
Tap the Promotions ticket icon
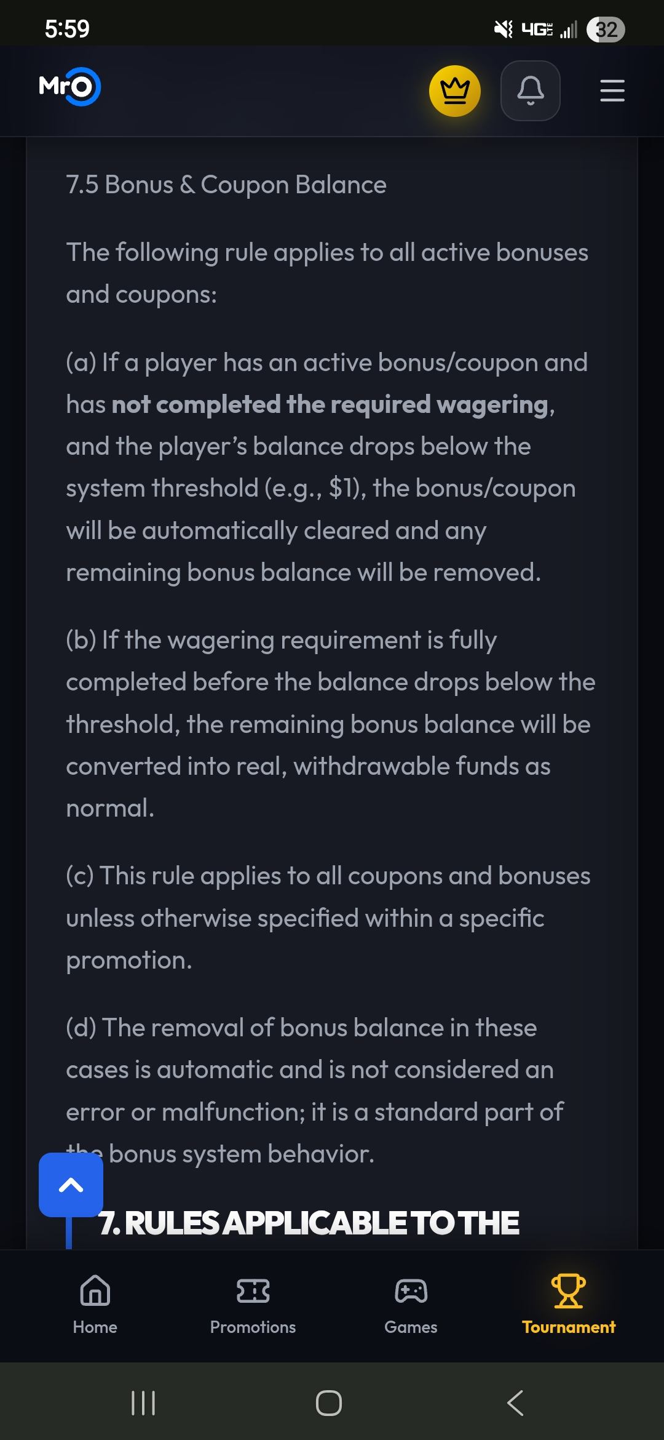pos(253,1290)
